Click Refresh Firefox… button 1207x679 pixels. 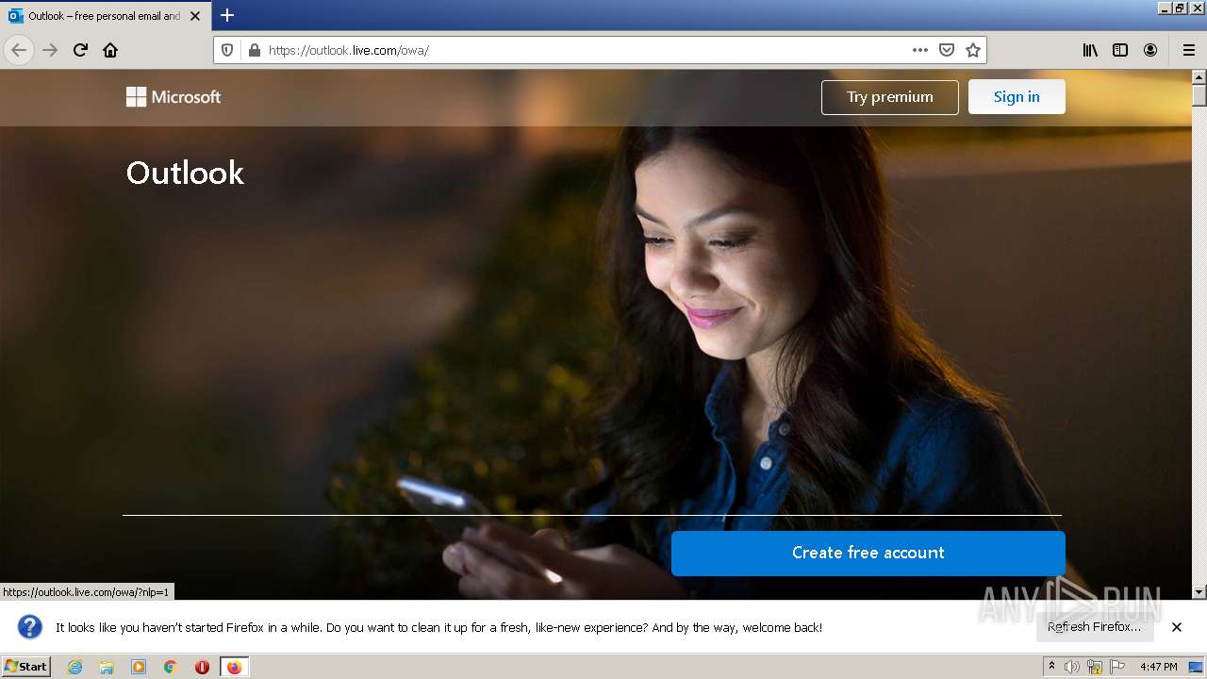point(1095,627)
